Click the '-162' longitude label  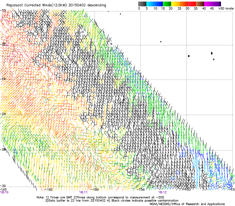pos(49,190)
